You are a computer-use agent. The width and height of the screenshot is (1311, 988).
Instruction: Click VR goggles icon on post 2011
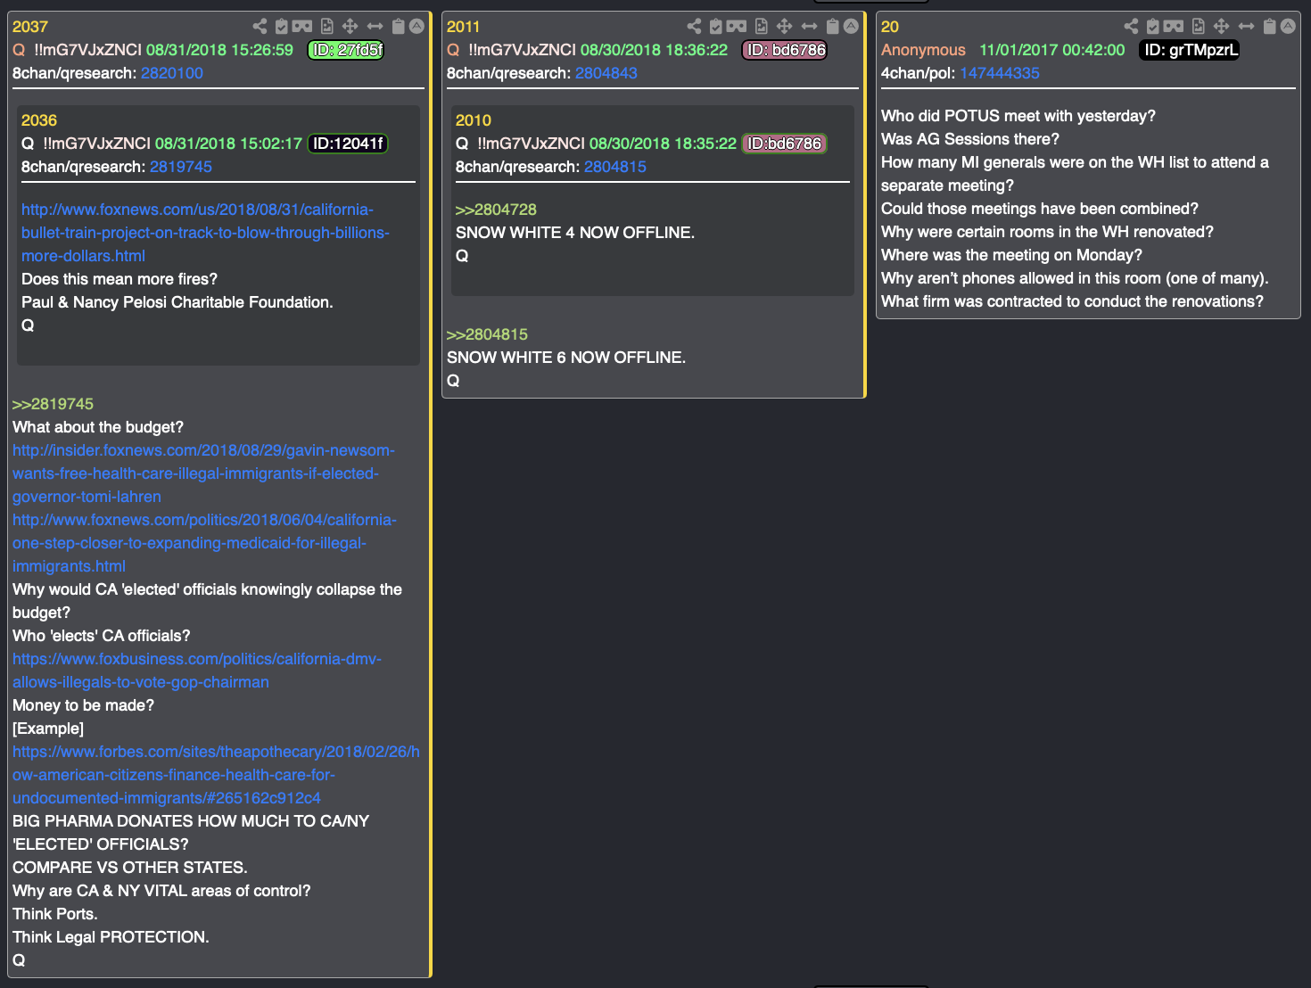coord(737,26)
